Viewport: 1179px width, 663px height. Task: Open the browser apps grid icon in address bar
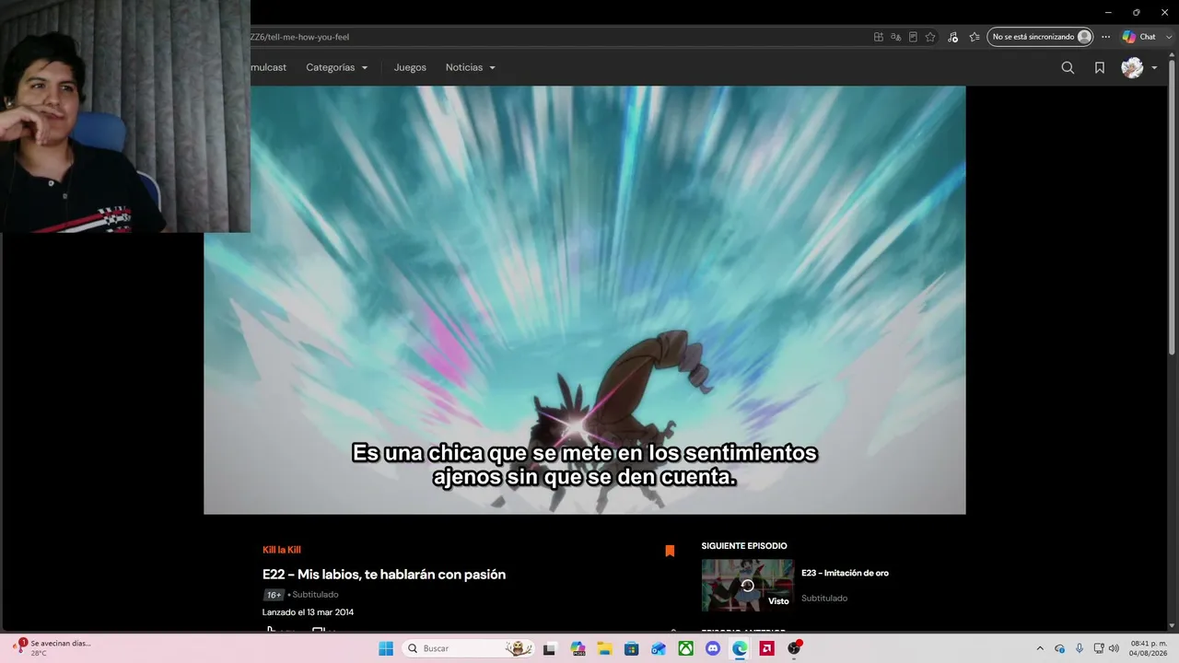[879, 37]
